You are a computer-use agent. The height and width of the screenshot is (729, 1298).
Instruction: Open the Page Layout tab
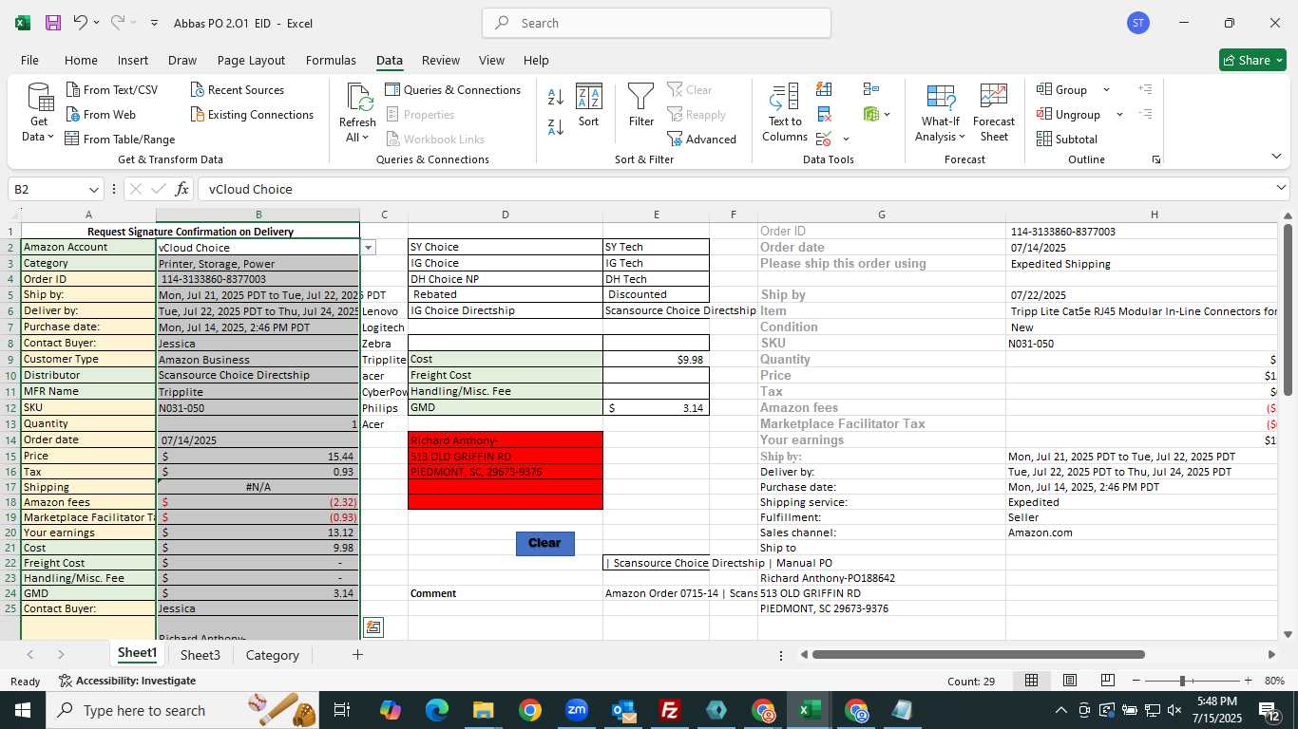[x=251, y=60]
